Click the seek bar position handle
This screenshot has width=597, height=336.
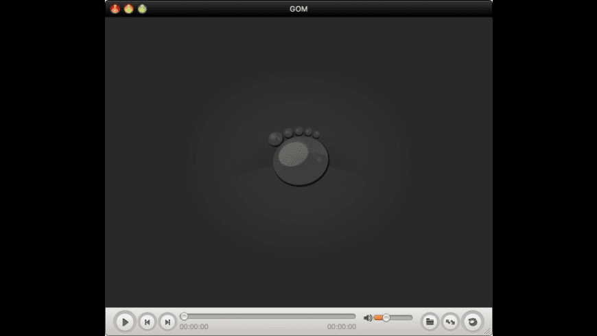184,316
